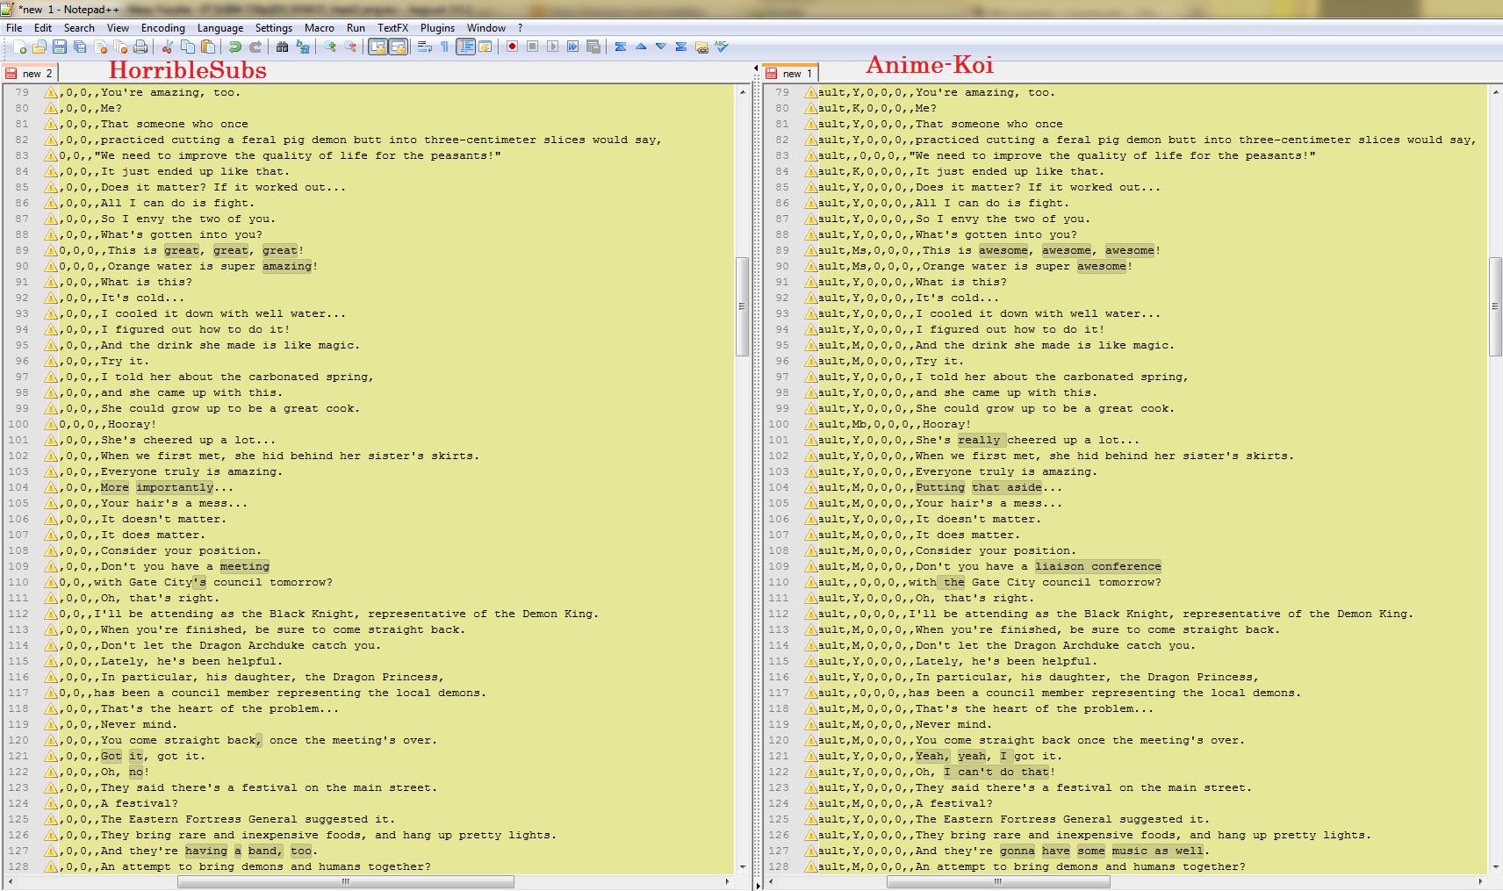Open the Plugins menu
The width and height of the screenshot is (1503, 891).
coord(437,28)
